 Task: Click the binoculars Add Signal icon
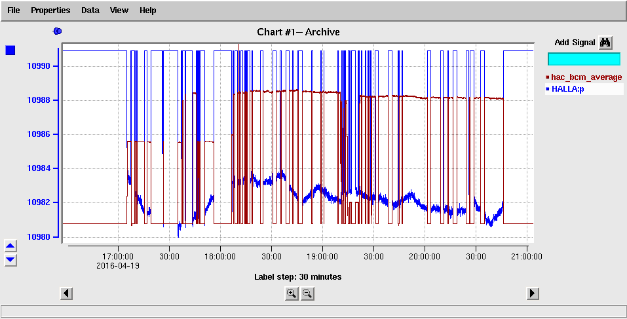[x=605, y=43]
